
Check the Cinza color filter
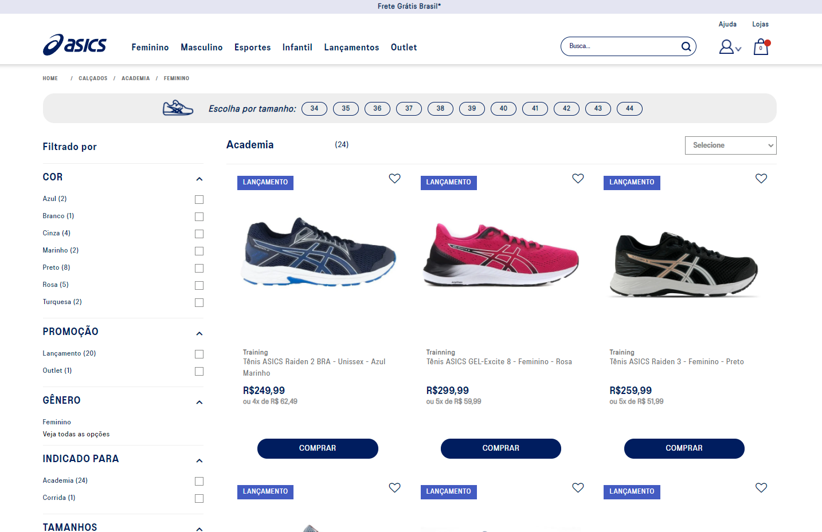pyautogui.click(x=199, y=234)
